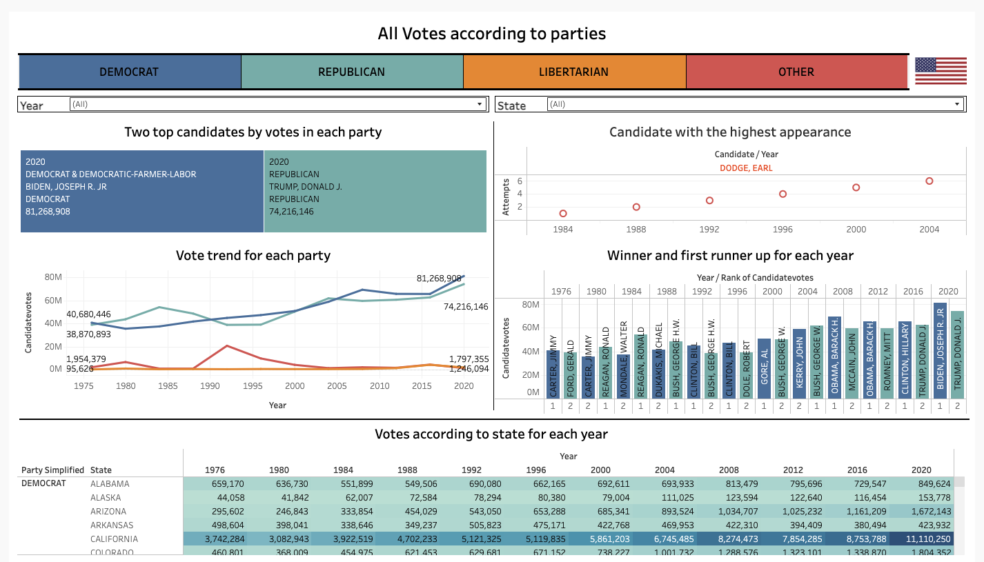Click the GORE, AL bar for 2000
984x562 pixels.
[x=764, y=368]
